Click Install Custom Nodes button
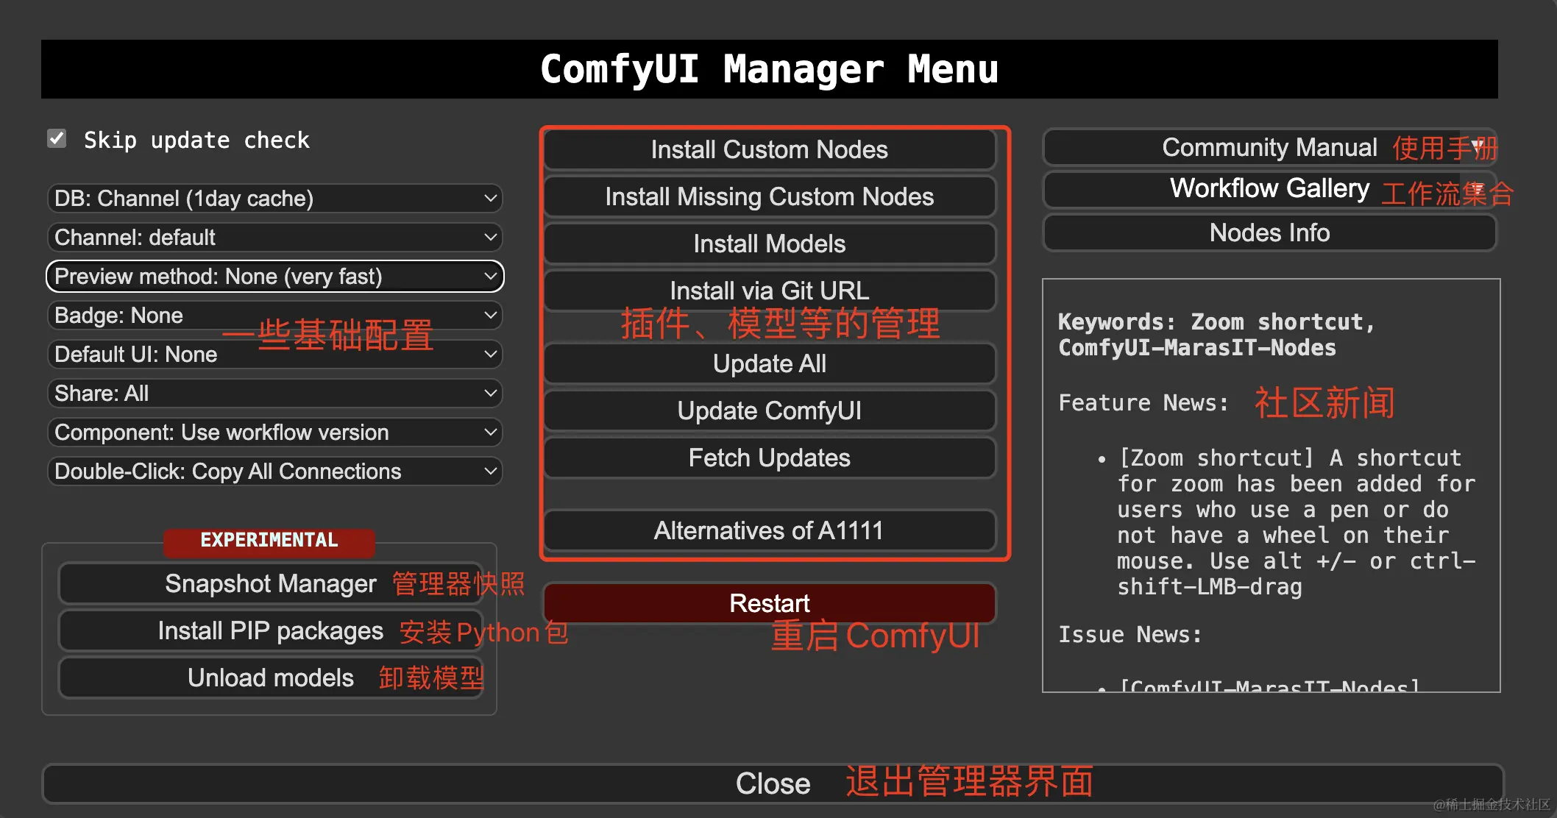The image size is (1557, 818). tap(769, 149)
